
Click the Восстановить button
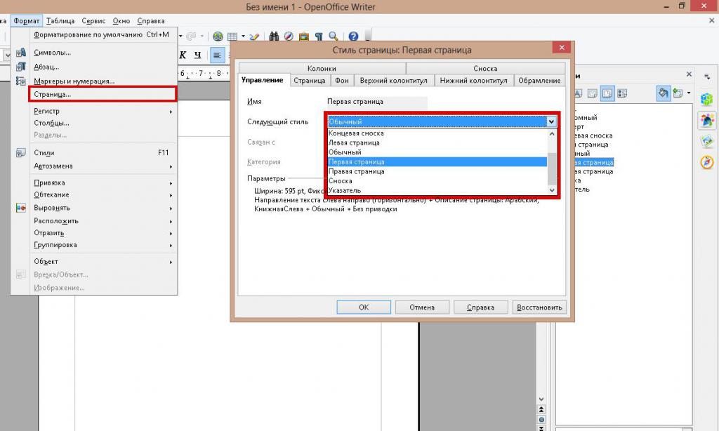[539, 307]
